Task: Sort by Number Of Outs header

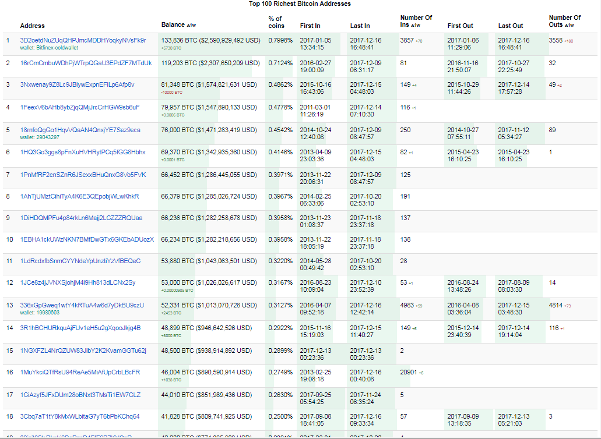Action: point(565,21)
